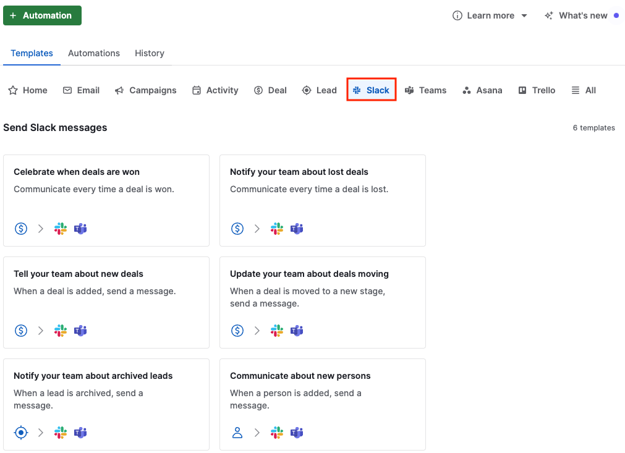Screen dimensions: 625x453
Task: Select the Teams filter in the category bar
Action: tap(410, 90)
